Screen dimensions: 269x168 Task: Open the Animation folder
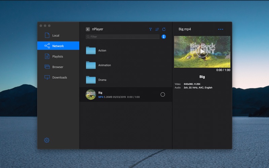pos(104,65)
